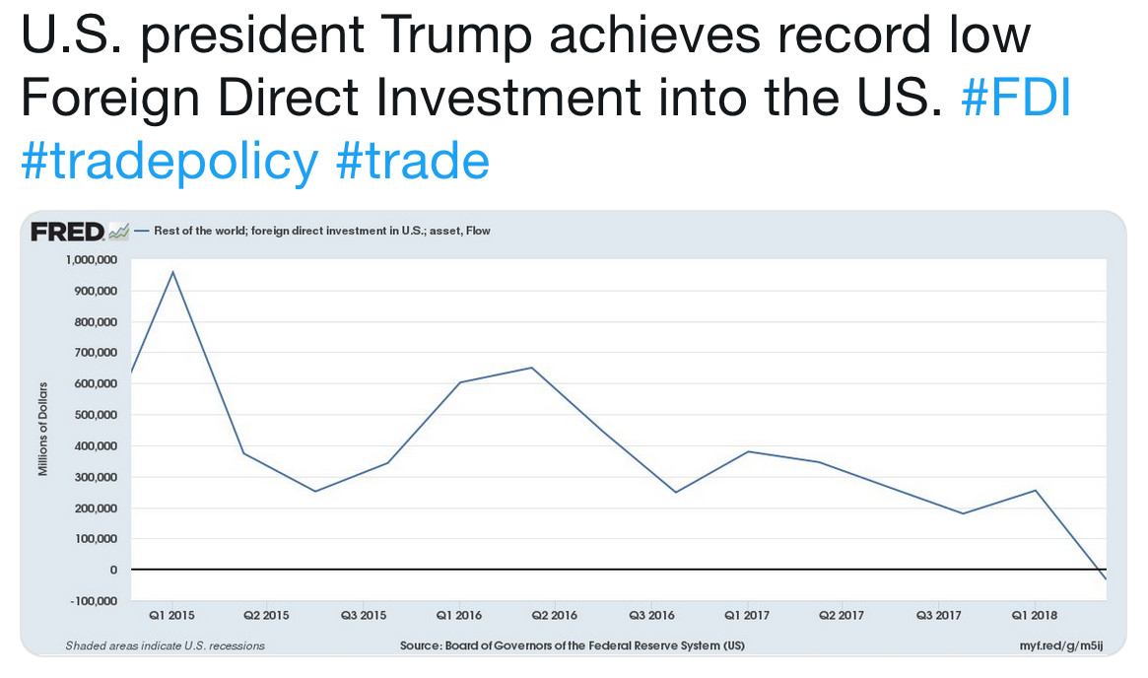
Task: Select the blue legend line swatch
Action: [x=142, y=232]
